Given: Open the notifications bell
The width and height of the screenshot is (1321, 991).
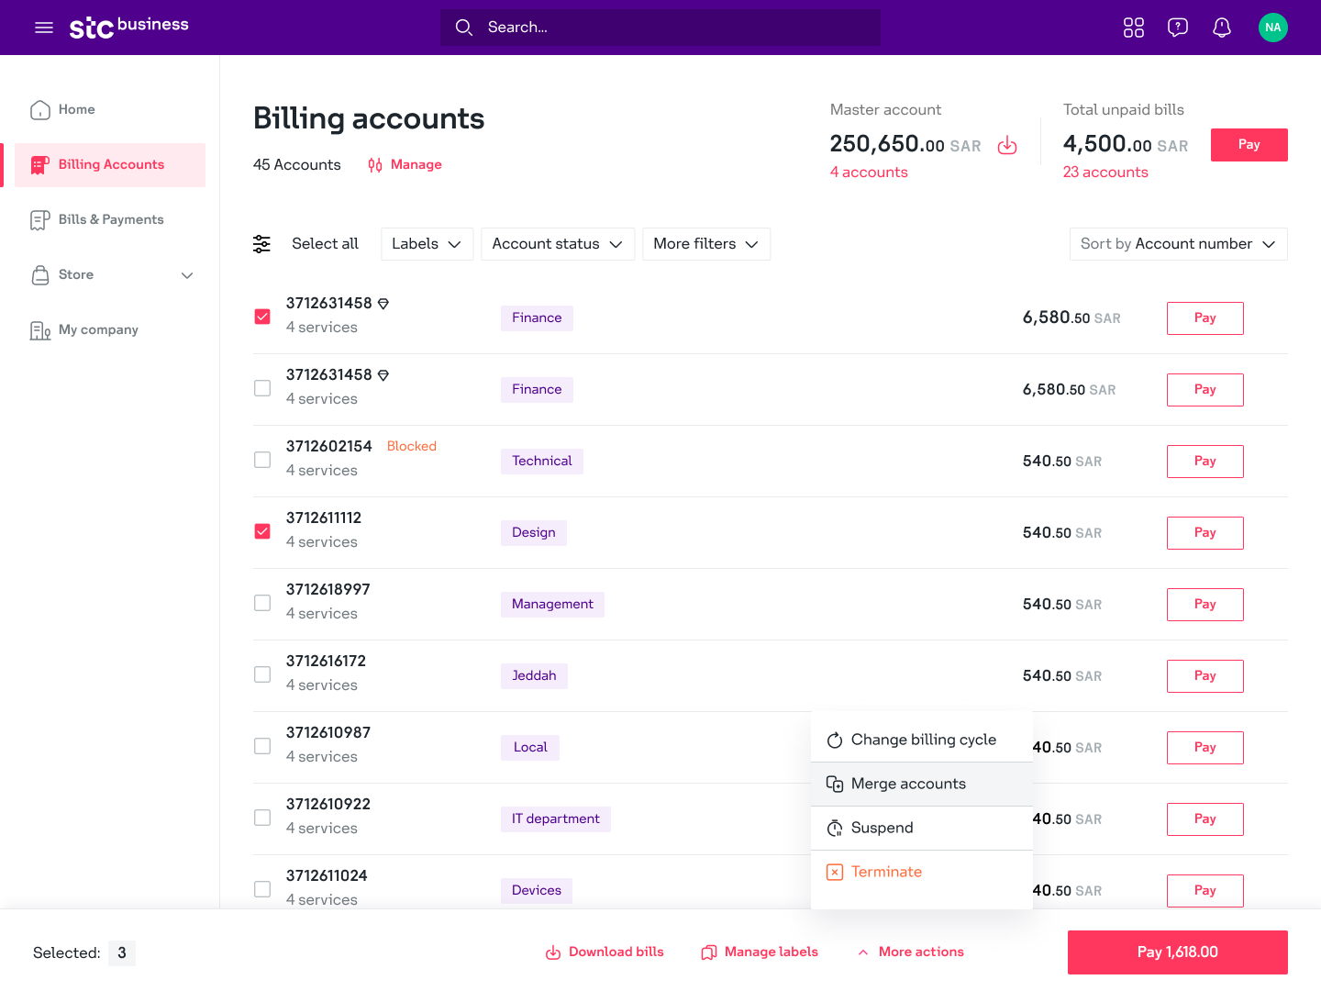Looking at the screenshot, I should 1222,28.
